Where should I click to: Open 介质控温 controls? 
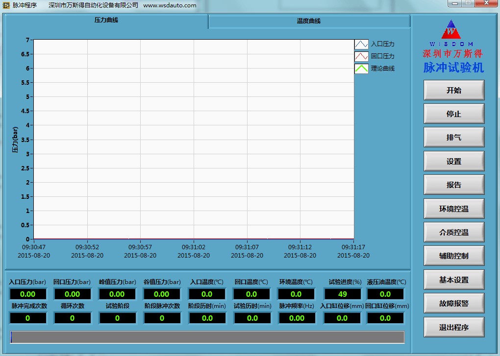point(454,232)
